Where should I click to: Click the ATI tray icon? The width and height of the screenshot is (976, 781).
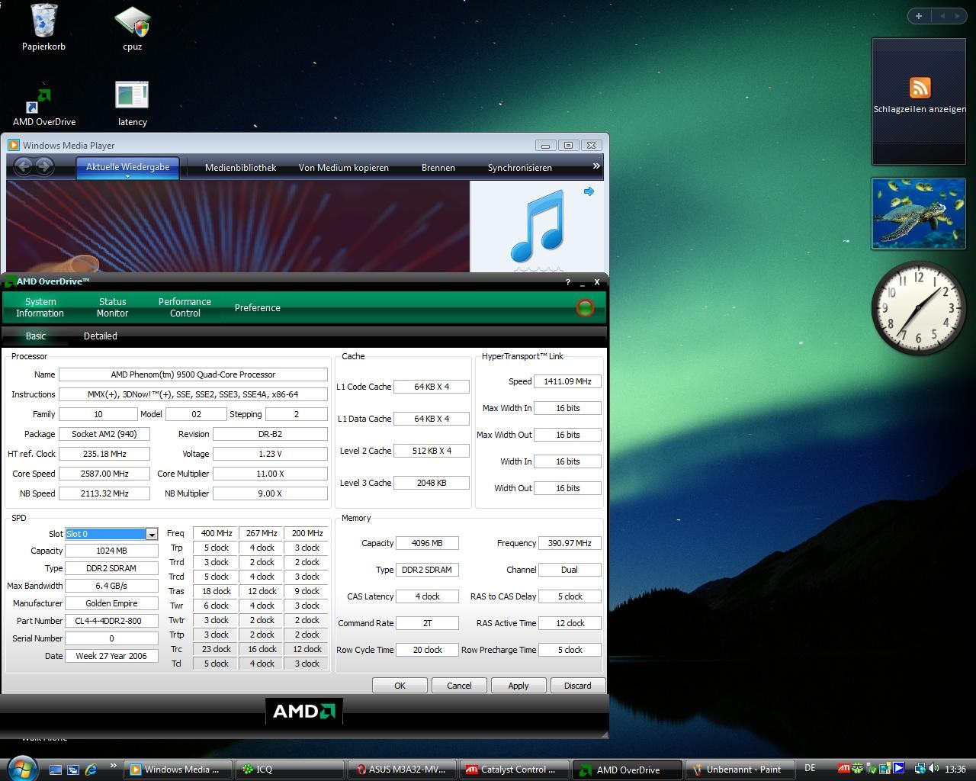843,769
